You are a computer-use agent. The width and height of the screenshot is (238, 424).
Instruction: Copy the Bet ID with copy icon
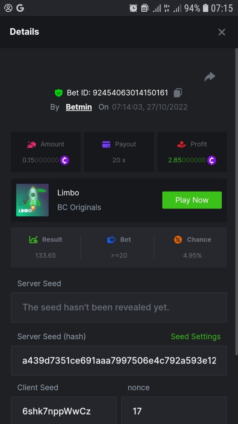[178, 93]
